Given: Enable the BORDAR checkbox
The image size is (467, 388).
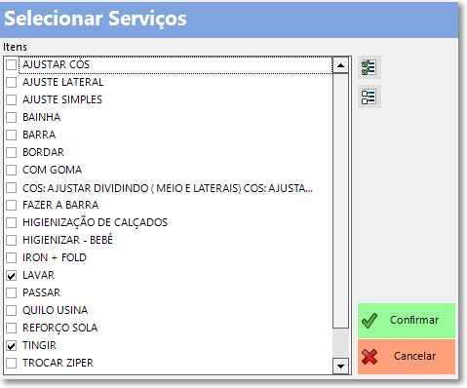Looking at the screenshot, I should [12, 152].
